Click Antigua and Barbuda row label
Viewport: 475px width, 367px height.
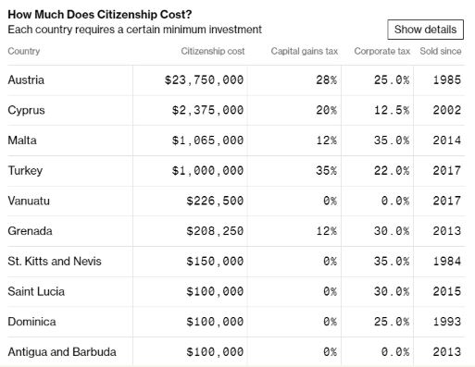click(x=62, y=351)
